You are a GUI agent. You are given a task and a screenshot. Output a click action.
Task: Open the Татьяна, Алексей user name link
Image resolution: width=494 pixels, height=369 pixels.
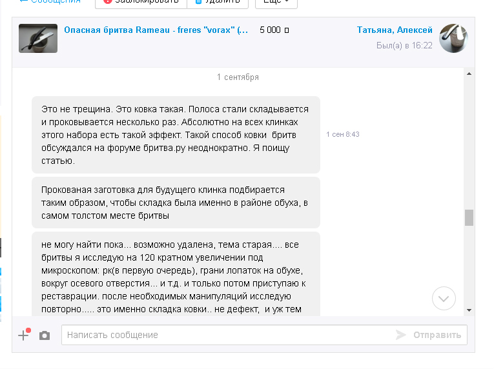(395, 30)
